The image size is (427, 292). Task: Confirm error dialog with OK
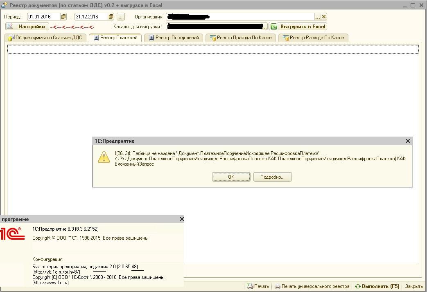tap(231, 177)
